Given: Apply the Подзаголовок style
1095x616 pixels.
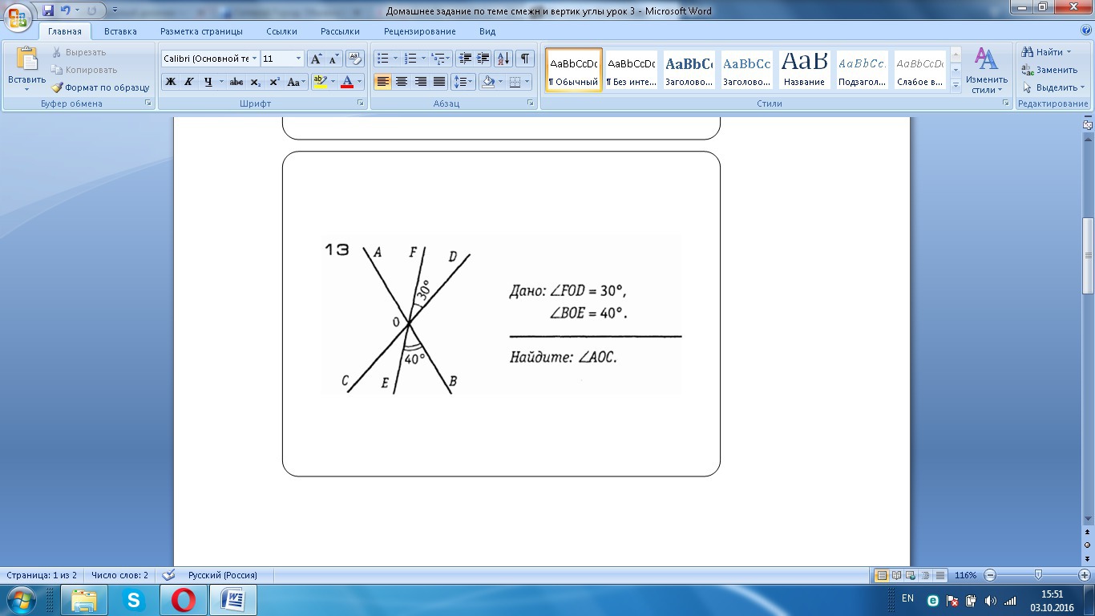Looking at the screenshot, I should pyautogui.click(x=862, y=70).
